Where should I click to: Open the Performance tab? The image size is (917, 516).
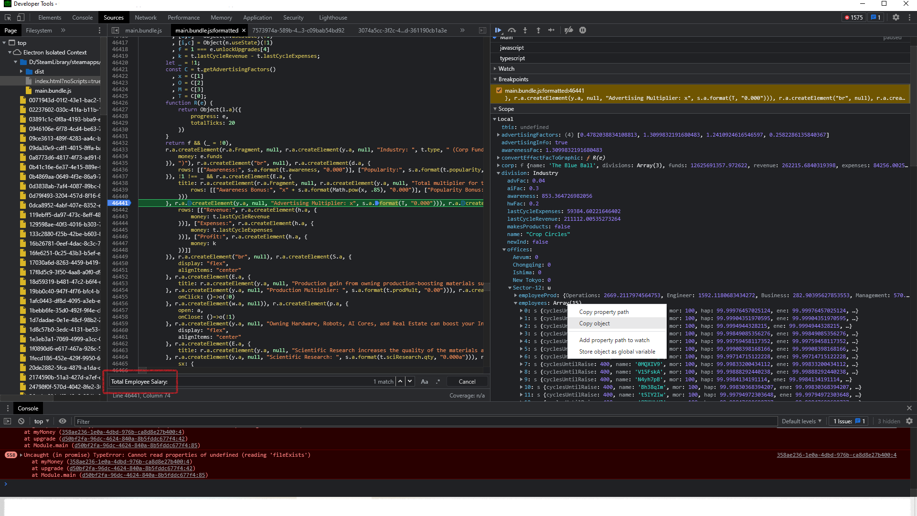184,17
